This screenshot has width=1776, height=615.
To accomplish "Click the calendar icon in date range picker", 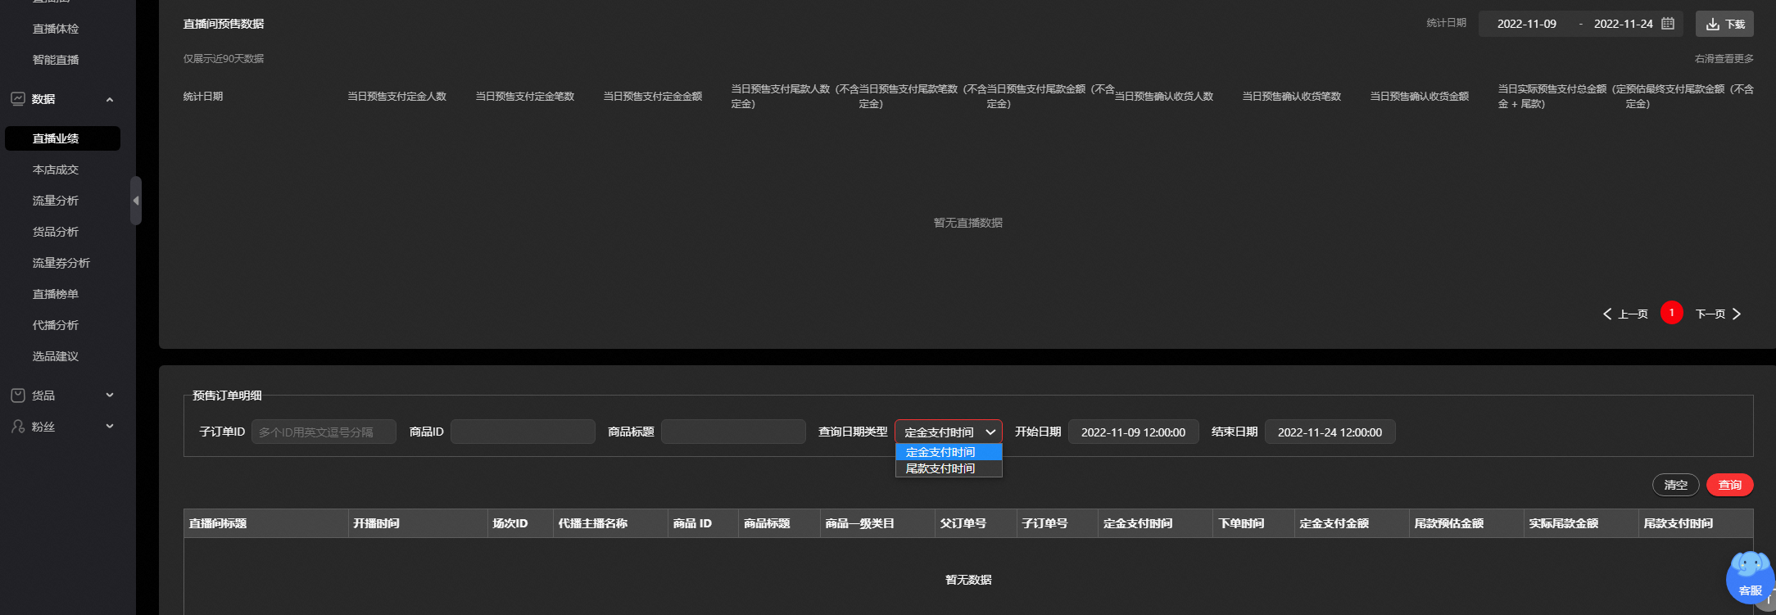I will pos(1668,24).
